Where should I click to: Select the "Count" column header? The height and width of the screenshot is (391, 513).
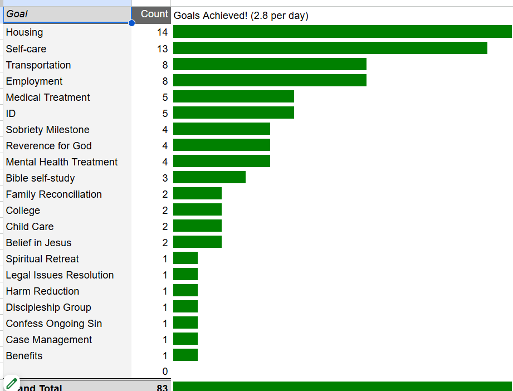tap(151, 14)
